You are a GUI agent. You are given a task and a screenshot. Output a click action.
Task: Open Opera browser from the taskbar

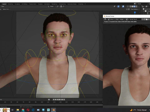coord(28,110)
